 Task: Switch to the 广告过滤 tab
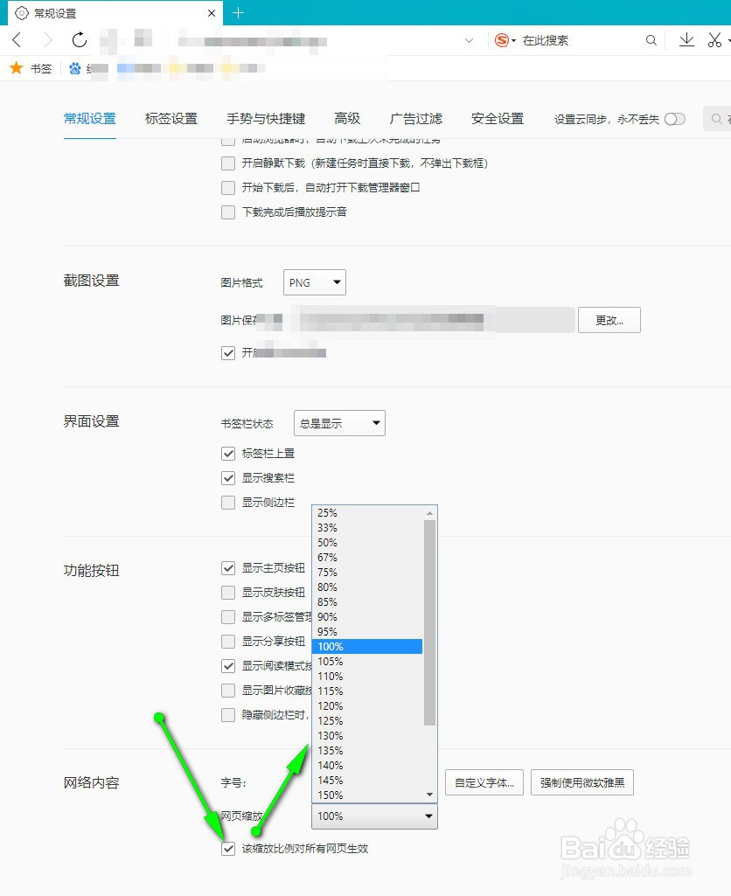(x=415, y=119)
